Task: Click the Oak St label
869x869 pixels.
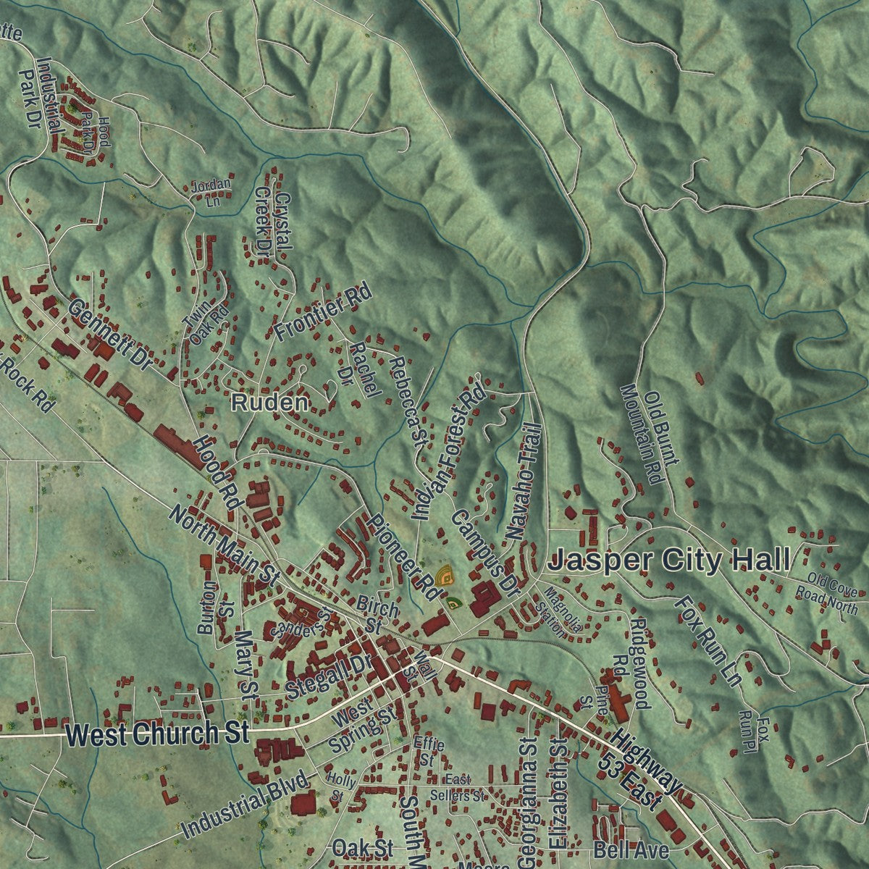Action: pyautogui.click(x=362, y=847)
